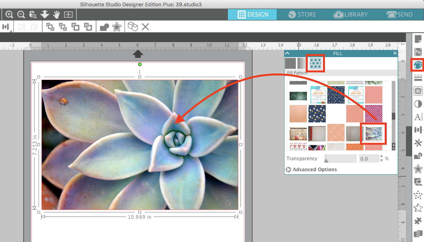Select the solid Fill Color option
Viewport: 424px width, 242px height.
(x=290, y=63)
